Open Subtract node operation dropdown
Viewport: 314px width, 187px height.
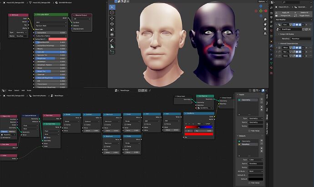(91, 121)
